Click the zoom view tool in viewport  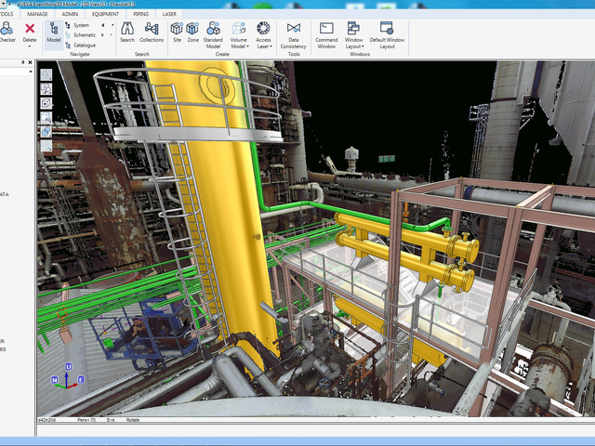tap(46, 89)
